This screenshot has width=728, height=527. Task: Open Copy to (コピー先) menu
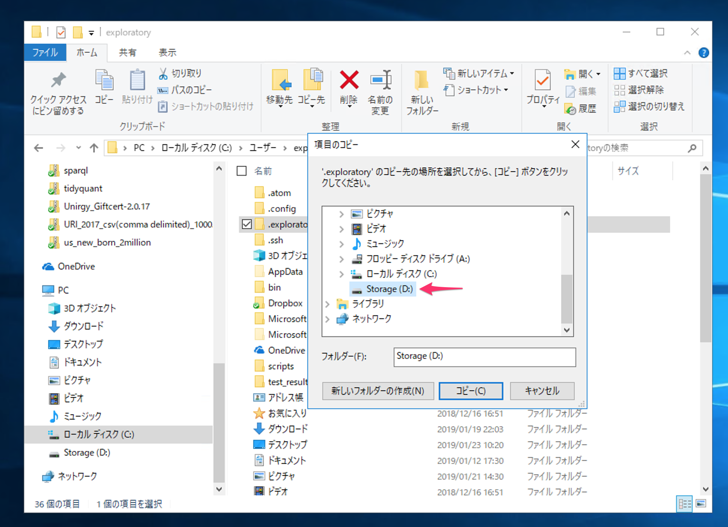click(312, 89)
